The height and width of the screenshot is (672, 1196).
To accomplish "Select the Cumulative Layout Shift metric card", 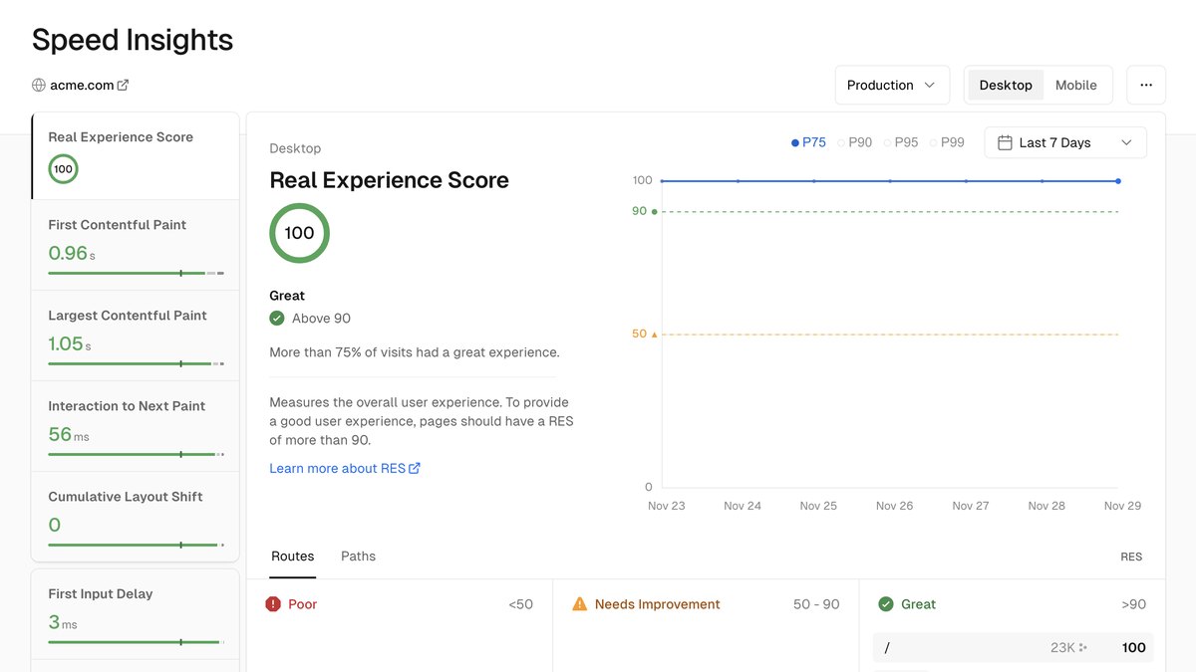I will pos(136,517).
